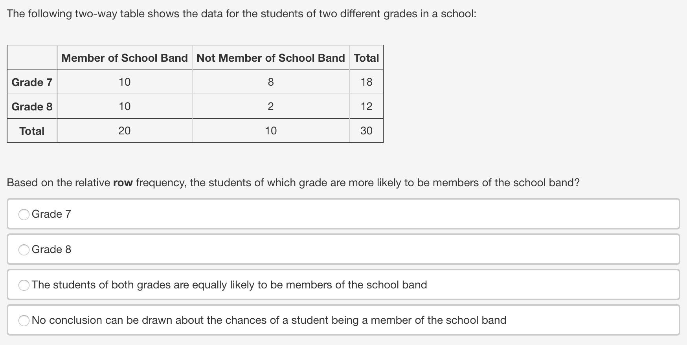The image size is (687, 345).
Task: Click the Grade 8 band member cell showing 10
Action: click(124, 106)
